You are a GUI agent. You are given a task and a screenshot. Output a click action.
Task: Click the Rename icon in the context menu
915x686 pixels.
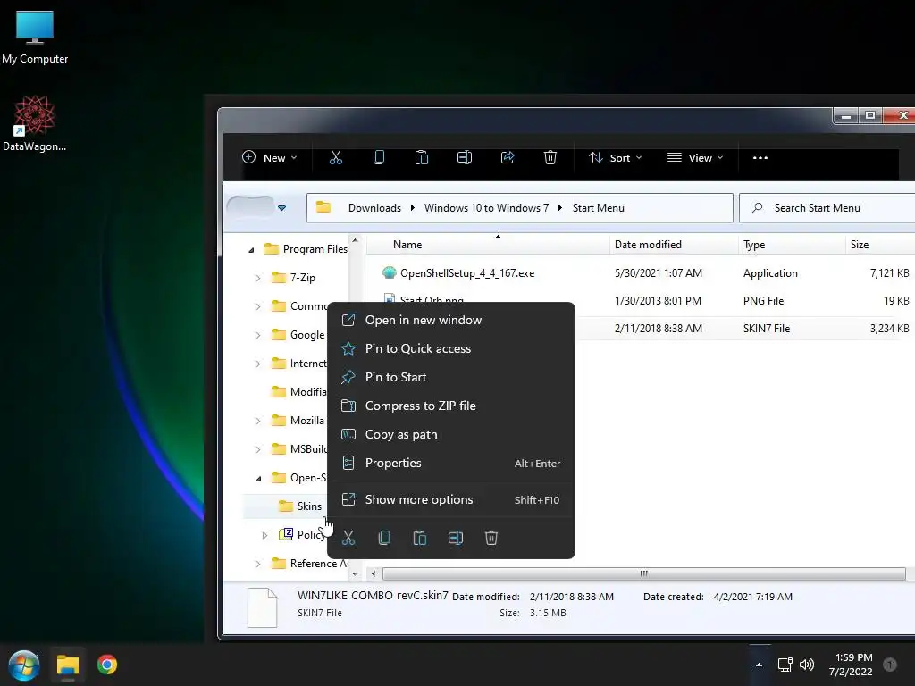coord(456,538)
